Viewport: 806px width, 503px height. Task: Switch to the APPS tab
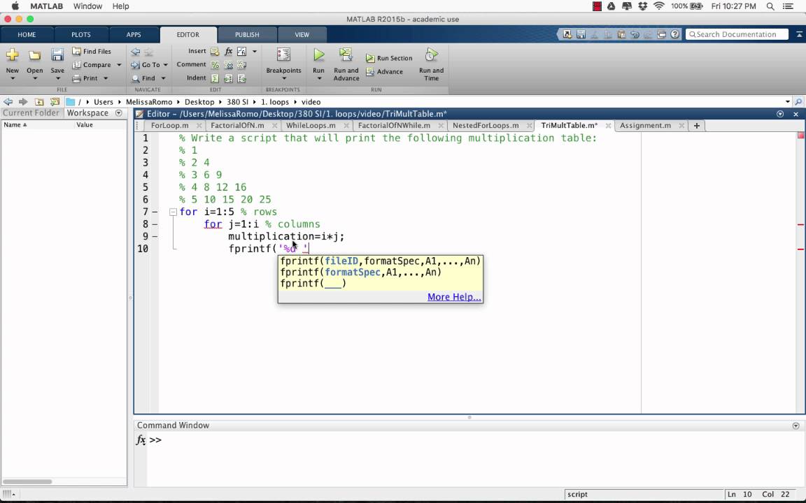tap(134, 34)
